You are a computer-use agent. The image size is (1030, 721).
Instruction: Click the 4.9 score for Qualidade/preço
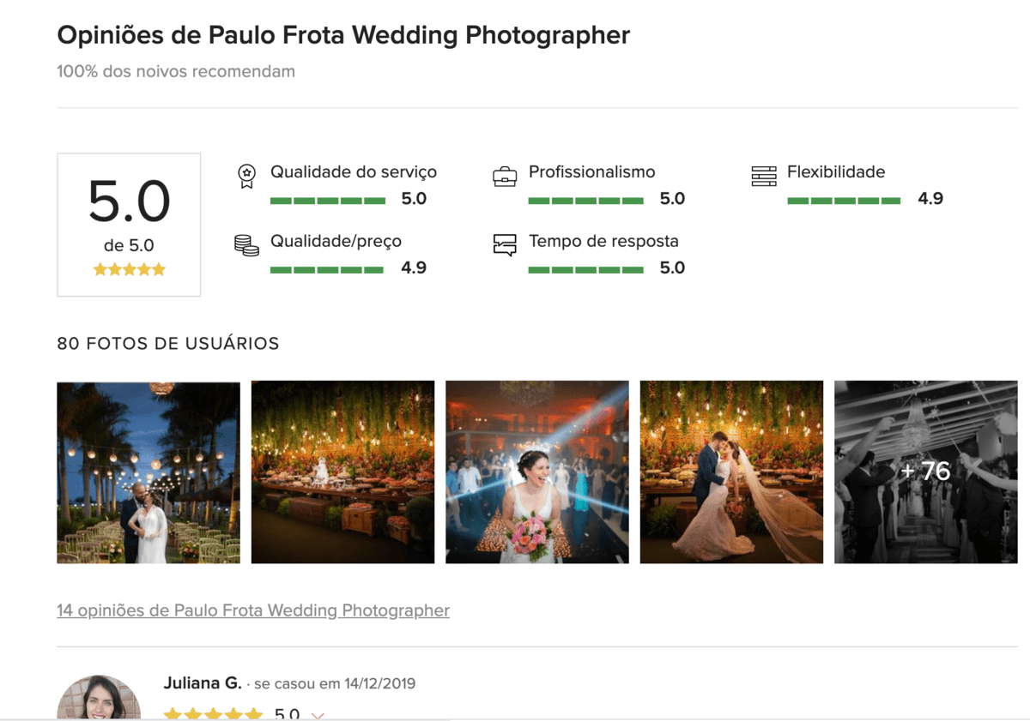(x=414, y=268)
